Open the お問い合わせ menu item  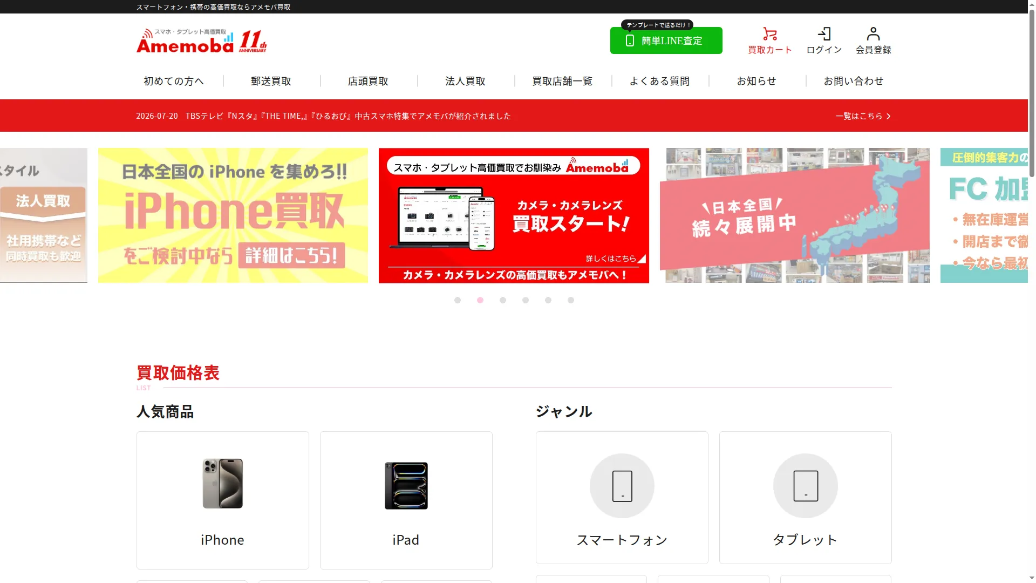854,81
